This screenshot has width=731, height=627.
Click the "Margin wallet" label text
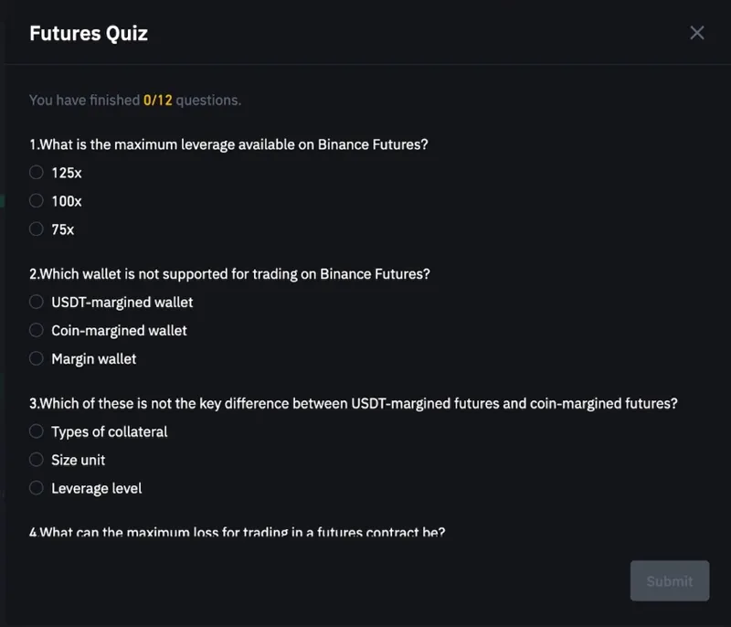tap(94, 359)
